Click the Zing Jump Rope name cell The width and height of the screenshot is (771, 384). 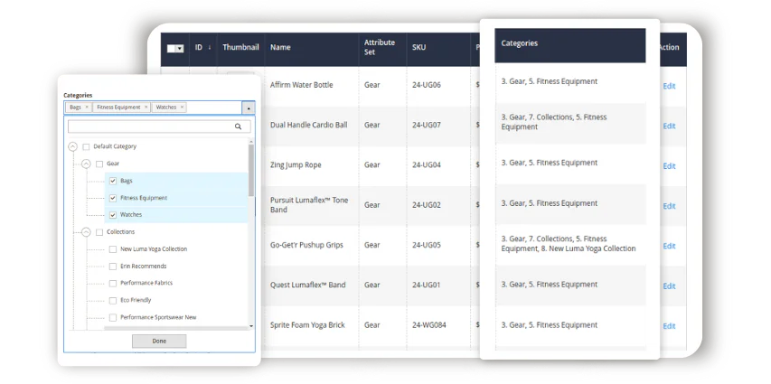coord(296,165)
